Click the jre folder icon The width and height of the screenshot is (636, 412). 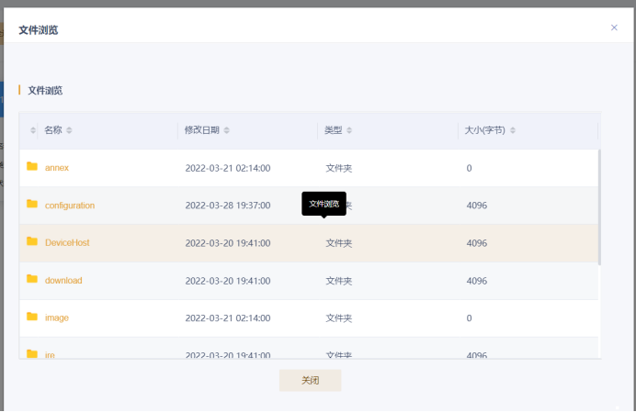pyautogui.click(x=32, y=353)
